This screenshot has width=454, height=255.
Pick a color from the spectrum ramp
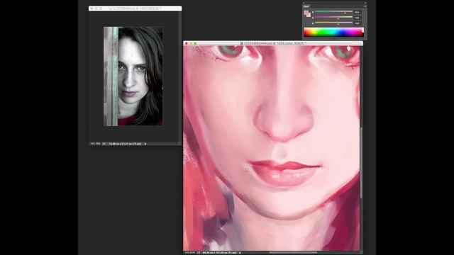(333, 32)
